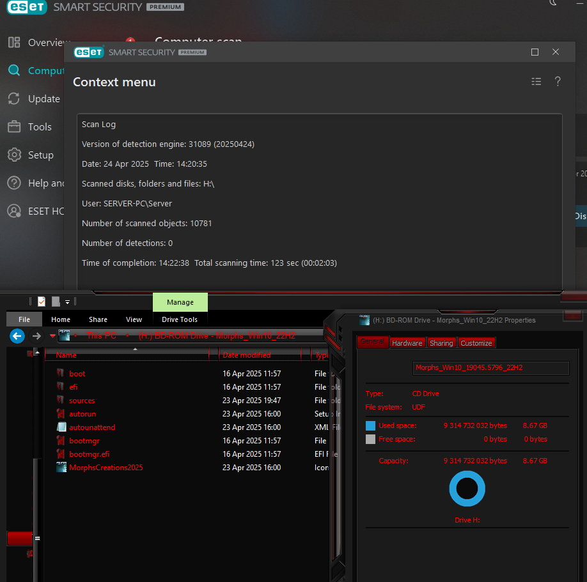Click the scroll-up arrow of Explorer navigation pane

click(x=37, y=353)
